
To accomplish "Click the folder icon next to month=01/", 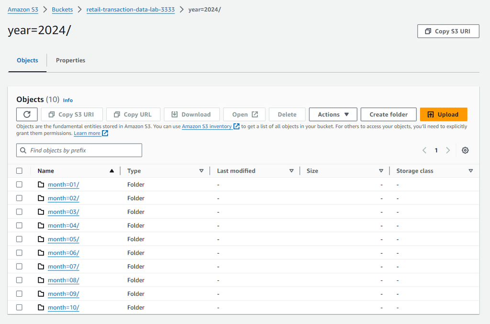I will click(41, 184).
